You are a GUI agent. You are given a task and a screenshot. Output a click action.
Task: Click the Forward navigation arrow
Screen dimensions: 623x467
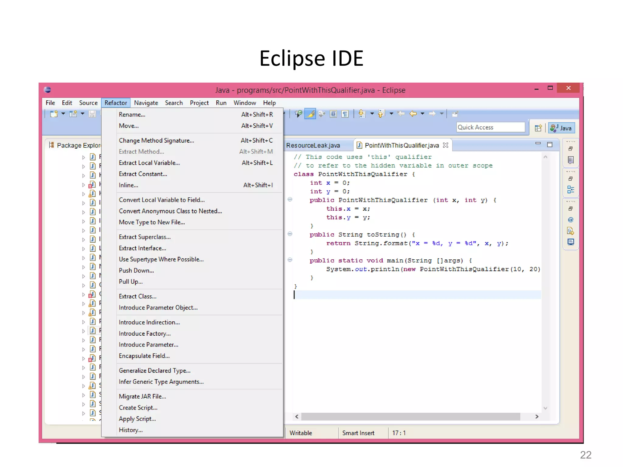[432, 114]
